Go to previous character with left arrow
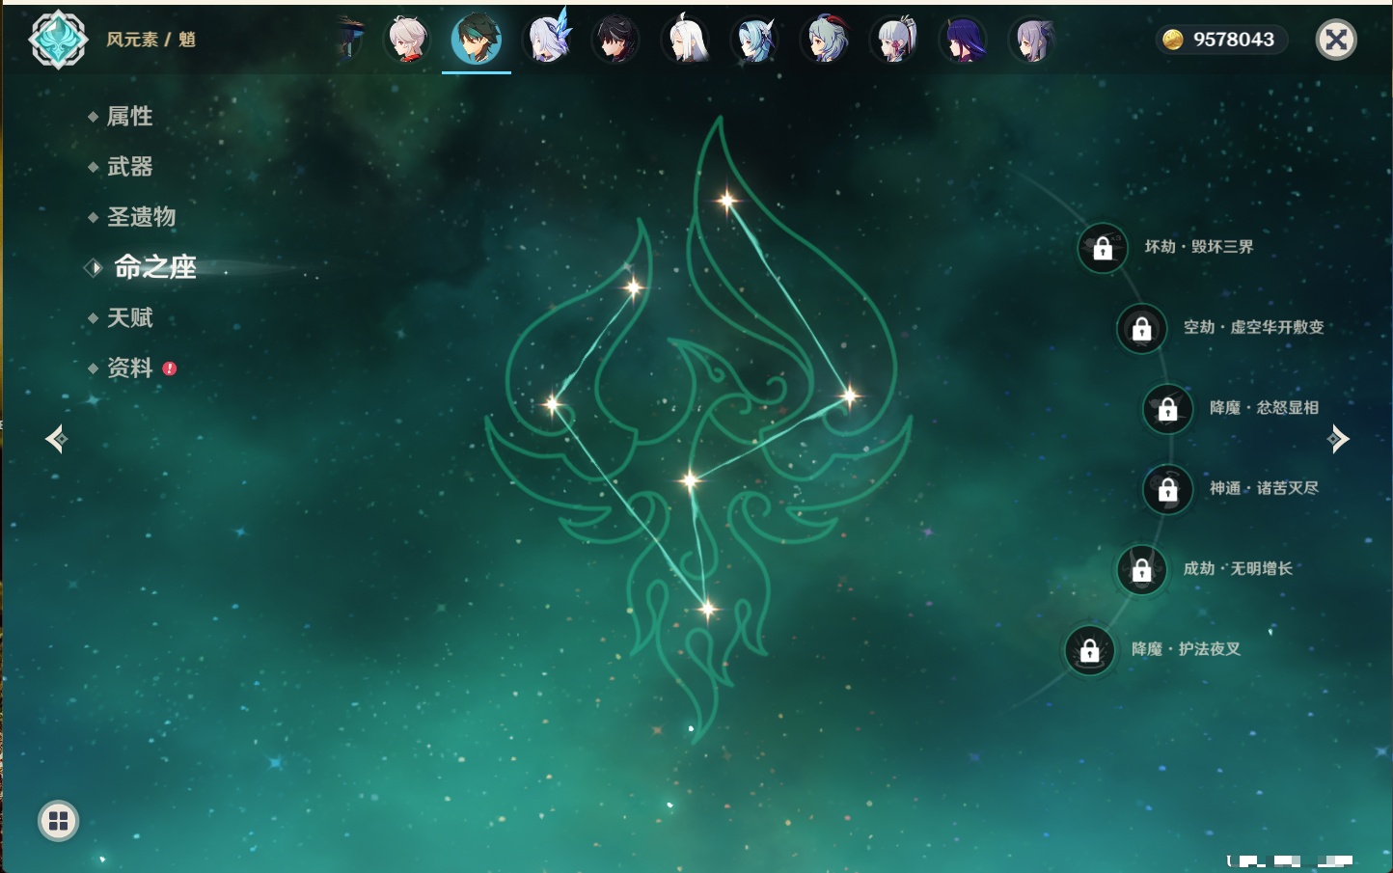The width and height of the screenshot is (1393, 873). coord(56,439)
